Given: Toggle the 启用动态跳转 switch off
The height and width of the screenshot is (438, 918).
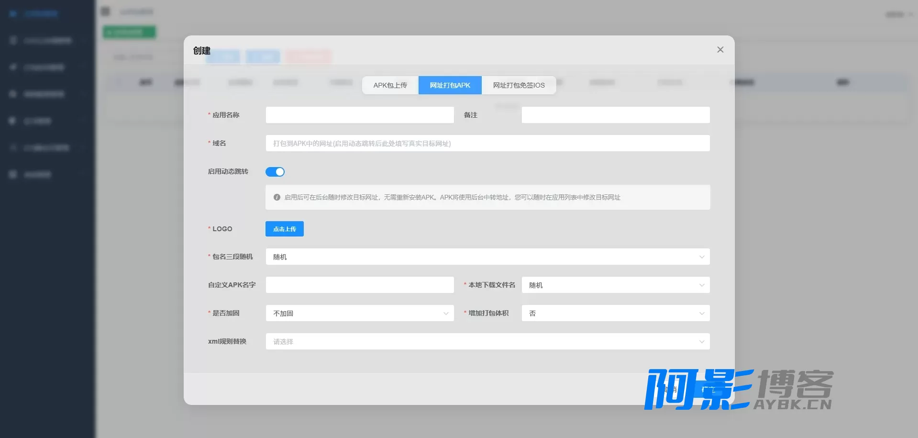Looking at the screenshot, I should coord(275,172).
